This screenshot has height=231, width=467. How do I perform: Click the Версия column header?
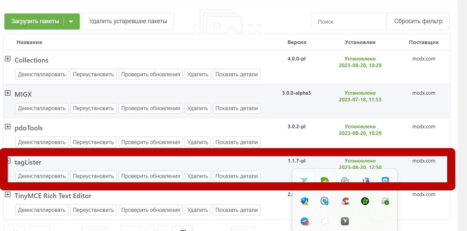pos(297,42)
